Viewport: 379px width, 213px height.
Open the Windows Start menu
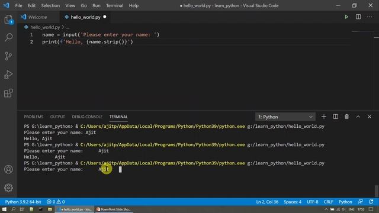click(4, 209)
